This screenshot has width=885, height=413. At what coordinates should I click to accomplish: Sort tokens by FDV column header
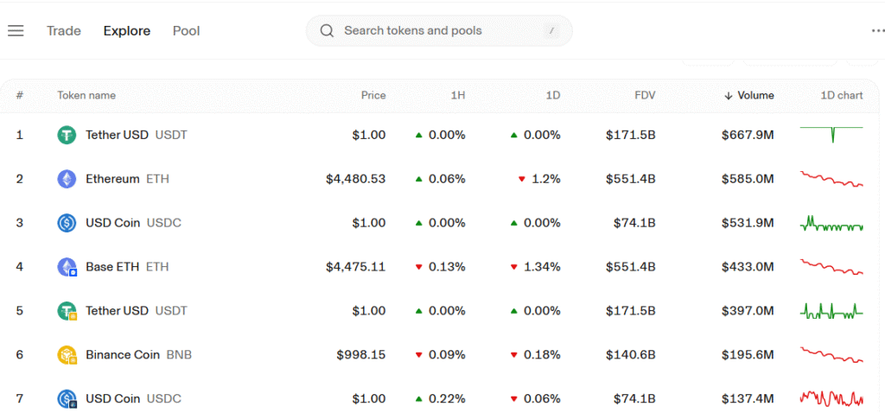click(645, 95)
